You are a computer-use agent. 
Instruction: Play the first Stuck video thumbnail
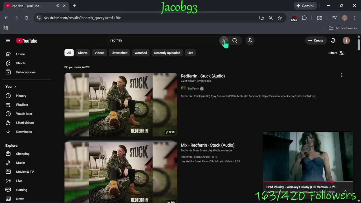point(121,105)
